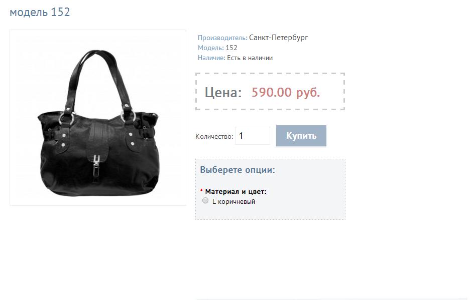Click the Санкт-Петербург manufacturer link

(279, 38)
